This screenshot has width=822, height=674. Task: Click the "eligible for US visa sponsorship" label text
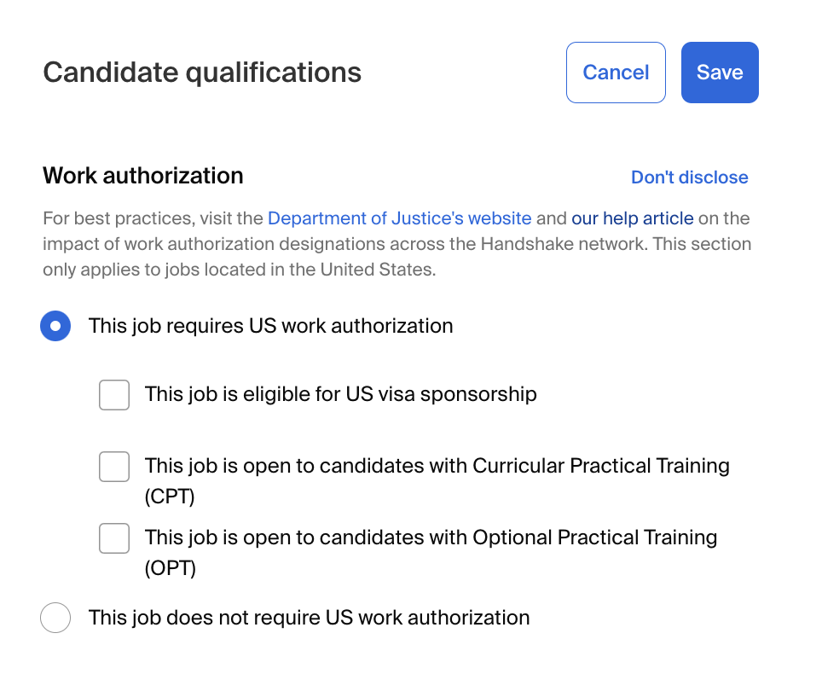click(340, 394)
